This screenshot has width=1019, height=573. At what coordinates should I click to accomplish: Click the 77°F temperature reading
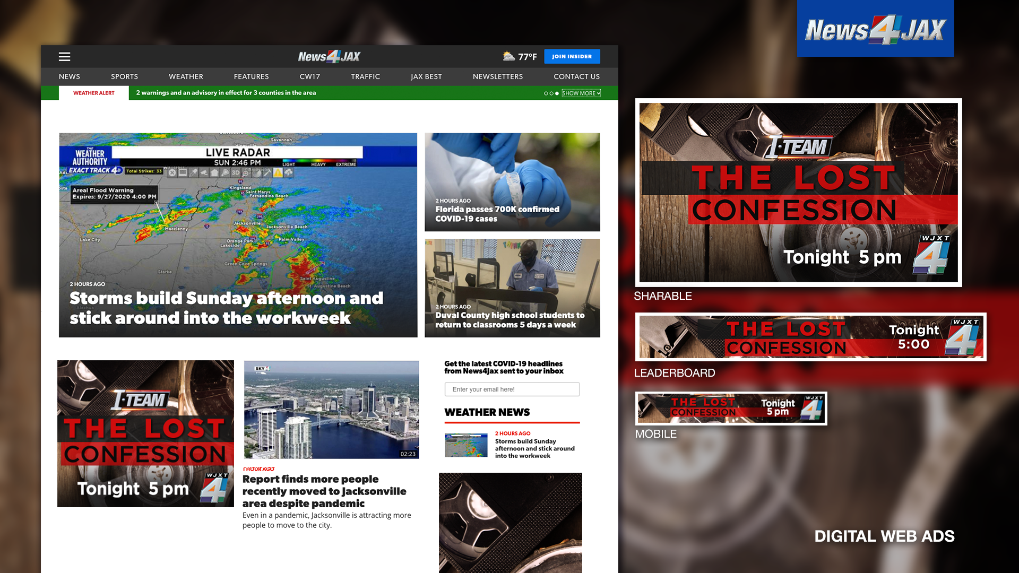tap(528, 57)
